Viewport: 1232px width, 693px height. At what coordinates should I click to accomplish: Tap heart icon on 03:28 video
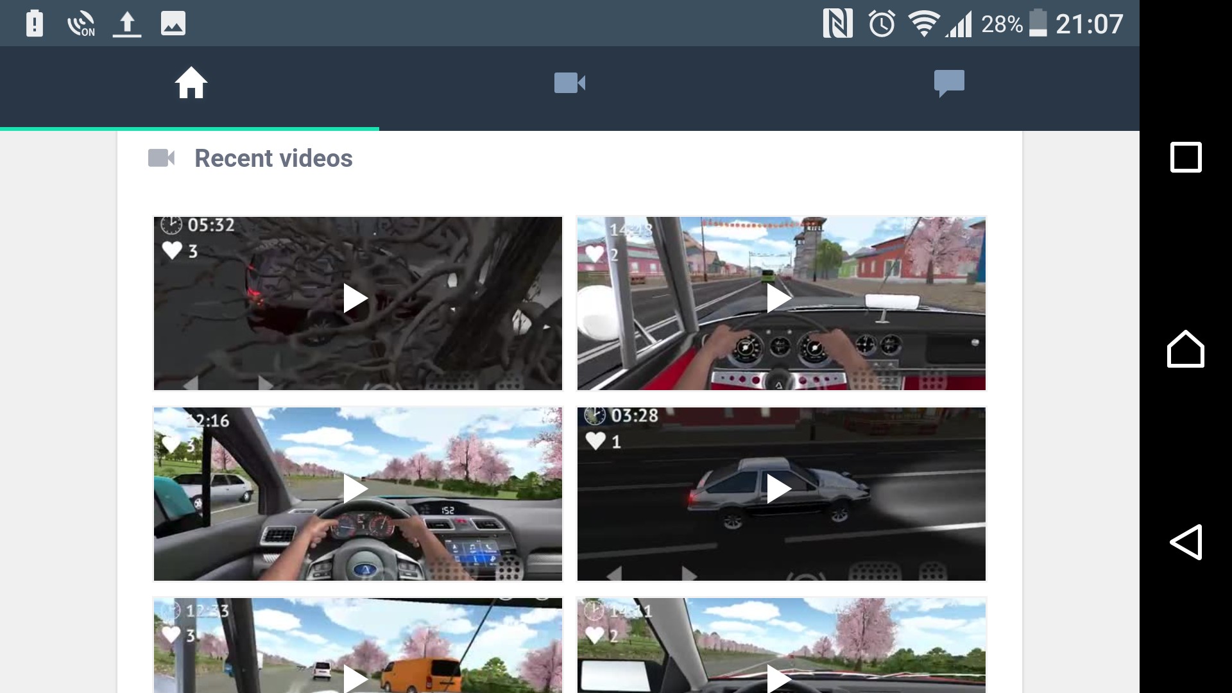click(595, 441)
